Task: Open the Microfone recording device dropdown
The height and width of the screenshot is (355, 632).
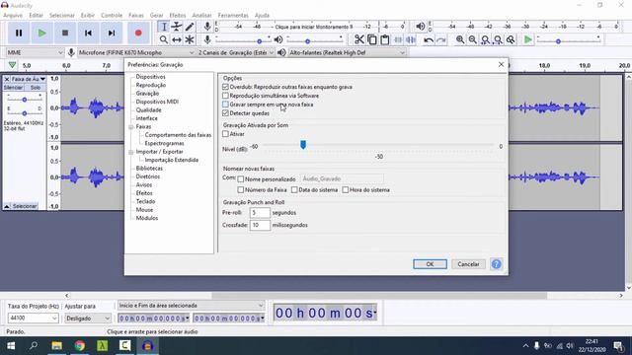Action: tap(136, 52)
